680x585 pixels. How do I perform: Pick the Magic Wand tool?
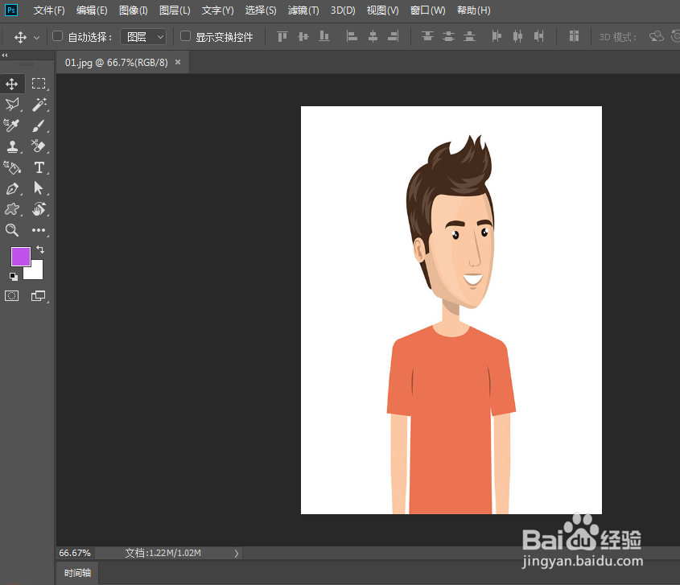click(x=38, y=105)
